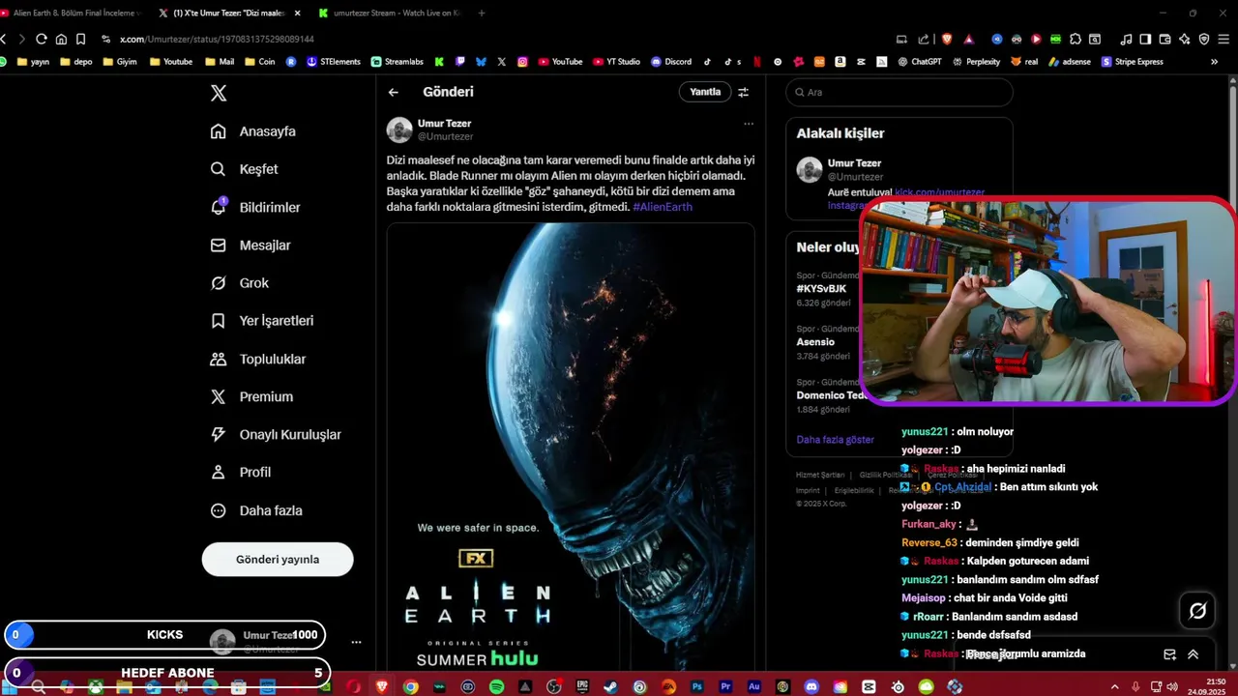Image resolution: width=1238 pixels, height=696 pixels.
Task: Open Stripe Express bookmark
Action: pos(1133,61)
